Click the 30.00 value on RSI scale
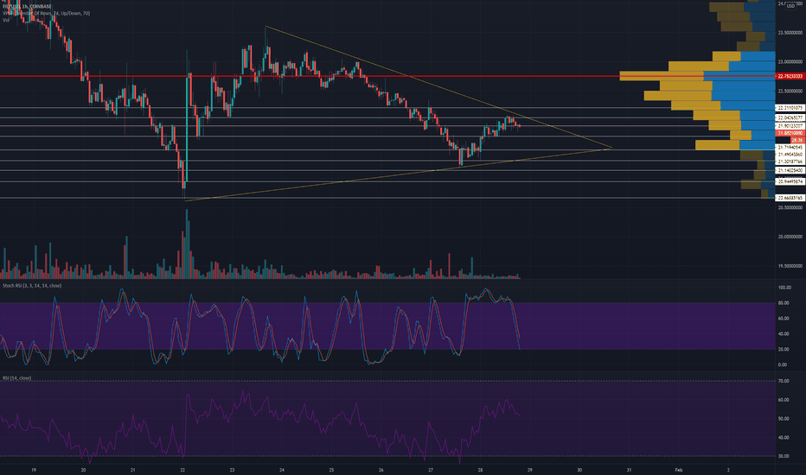 point(784,456)
